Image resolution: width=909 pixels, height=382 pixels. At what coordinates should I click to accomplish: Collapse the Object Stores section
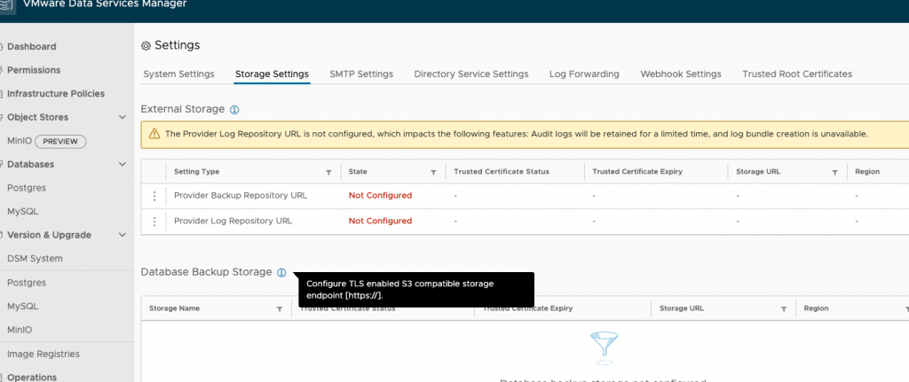click(x=123, y=117)
